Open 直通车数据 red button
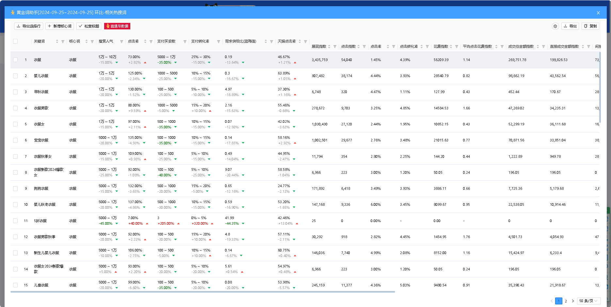Viewport: 611px width, 307px height. pyautogui.click(x=117, y=26)
